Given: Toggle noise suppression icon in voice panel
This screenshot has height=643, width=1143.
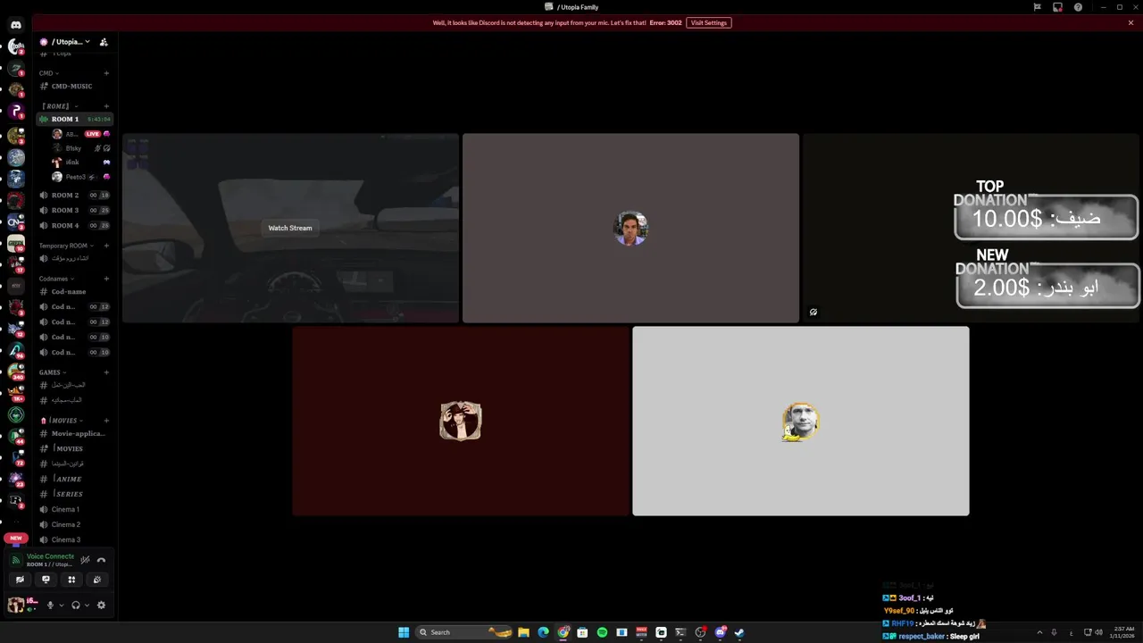Looking at the screenshot, I should (x=85, y=560).
